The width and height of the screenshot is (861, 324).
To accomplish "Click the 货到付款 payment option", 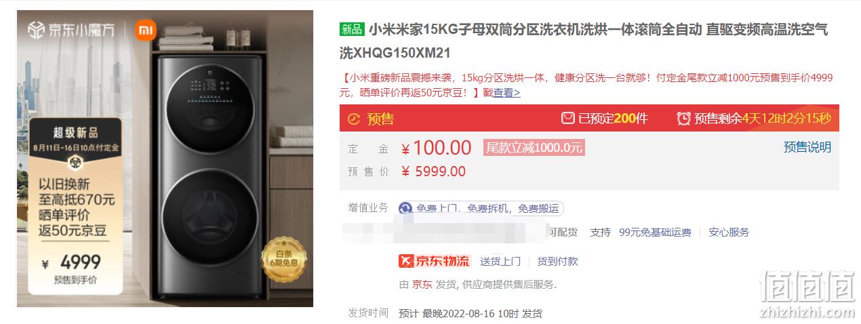I will [557, 261].
